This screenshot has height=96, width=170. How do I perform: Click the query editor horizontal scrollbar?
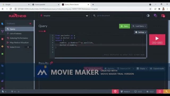[x=100, y=58]
